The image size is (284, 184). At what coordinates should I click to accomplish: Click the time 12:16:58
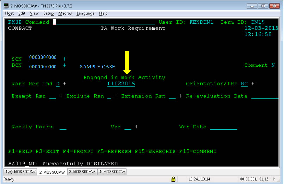pos(258,35)
